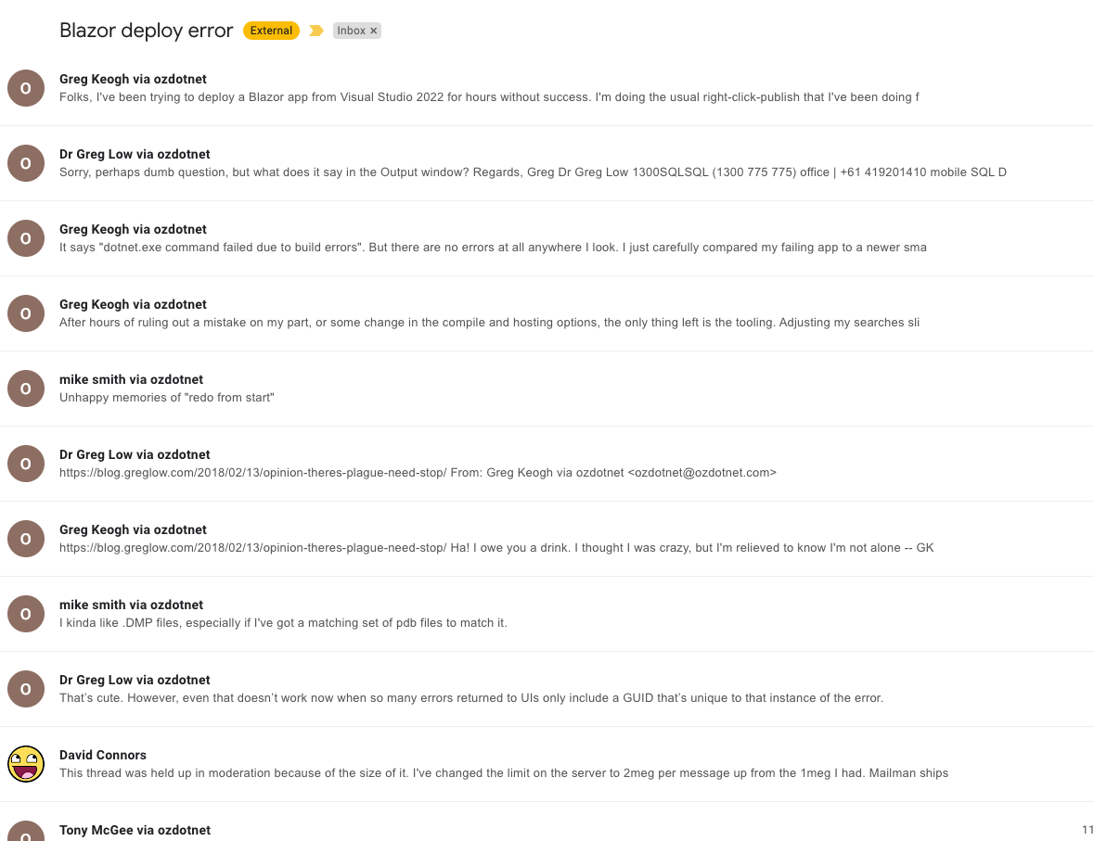The height and width of the screenshot is (841, 1094).
Task: Click avatar beside 'Unhappy memories' message
Action: point(26,389)
